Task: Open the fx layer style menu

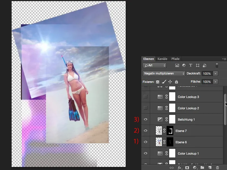Action: (180, 168)
